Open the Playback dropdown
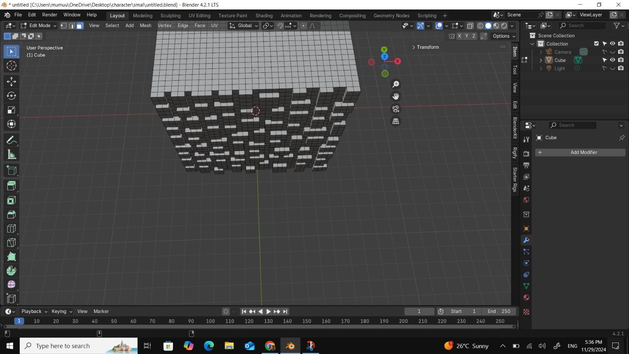The image size is (629, 354). click(x=34, y=311)
